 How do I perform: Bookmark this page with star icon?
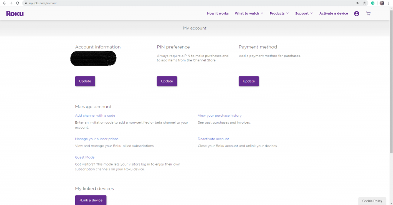[365, 3]
